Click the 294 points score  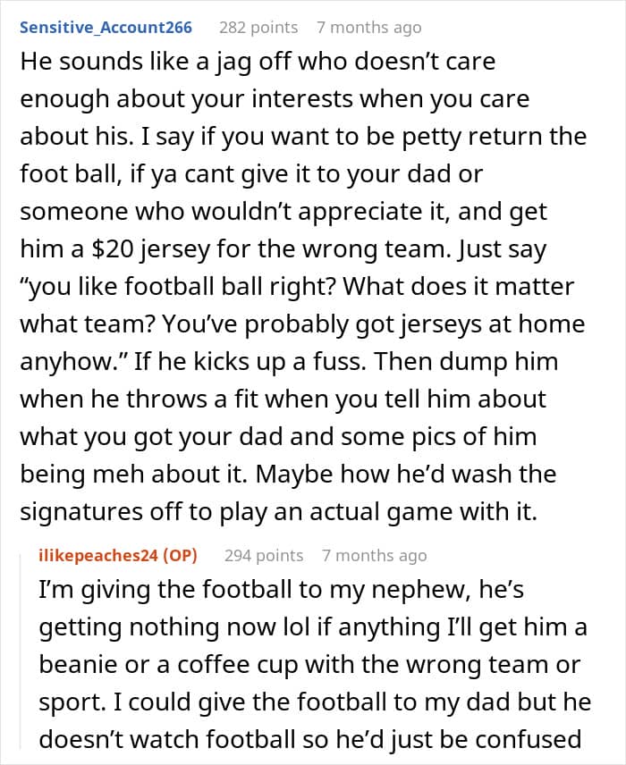[264, 555]
